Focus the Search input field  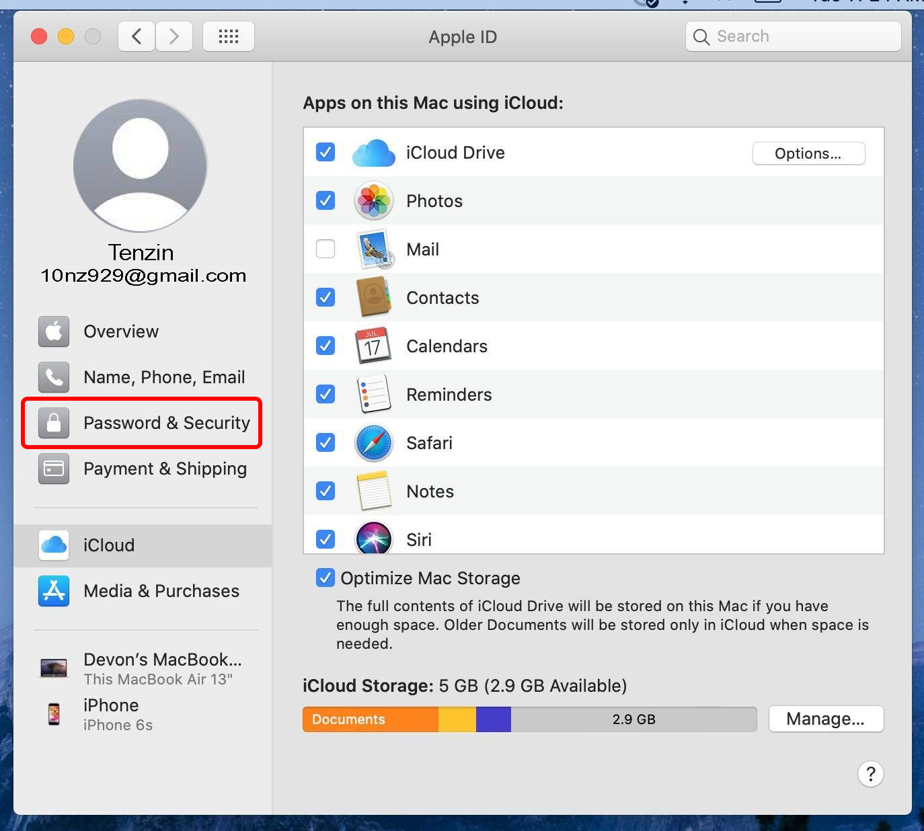[794, 36]
